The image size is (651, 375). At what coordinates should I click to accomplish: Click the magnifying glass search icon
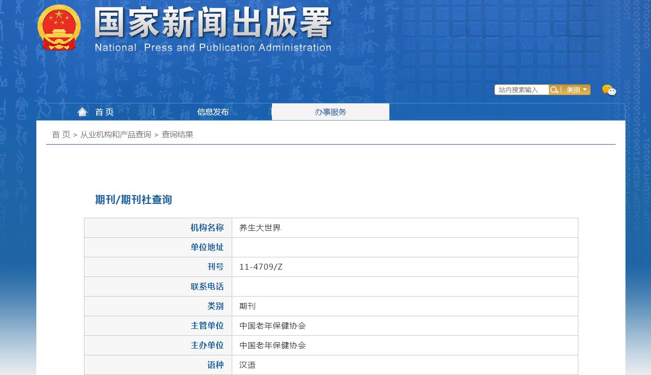point(554,90)
